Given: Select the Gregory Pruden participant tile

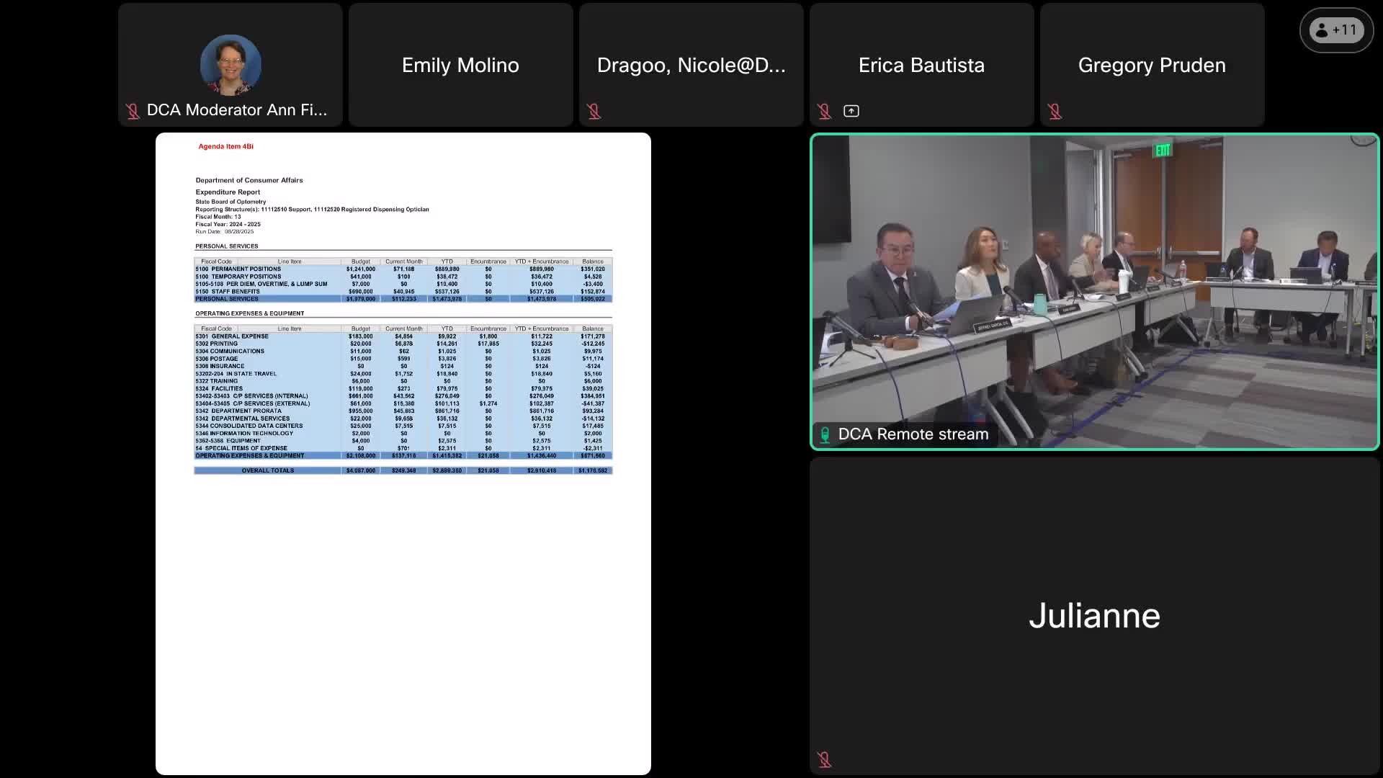Looking at the screenshot, I should coord(1151,65).
